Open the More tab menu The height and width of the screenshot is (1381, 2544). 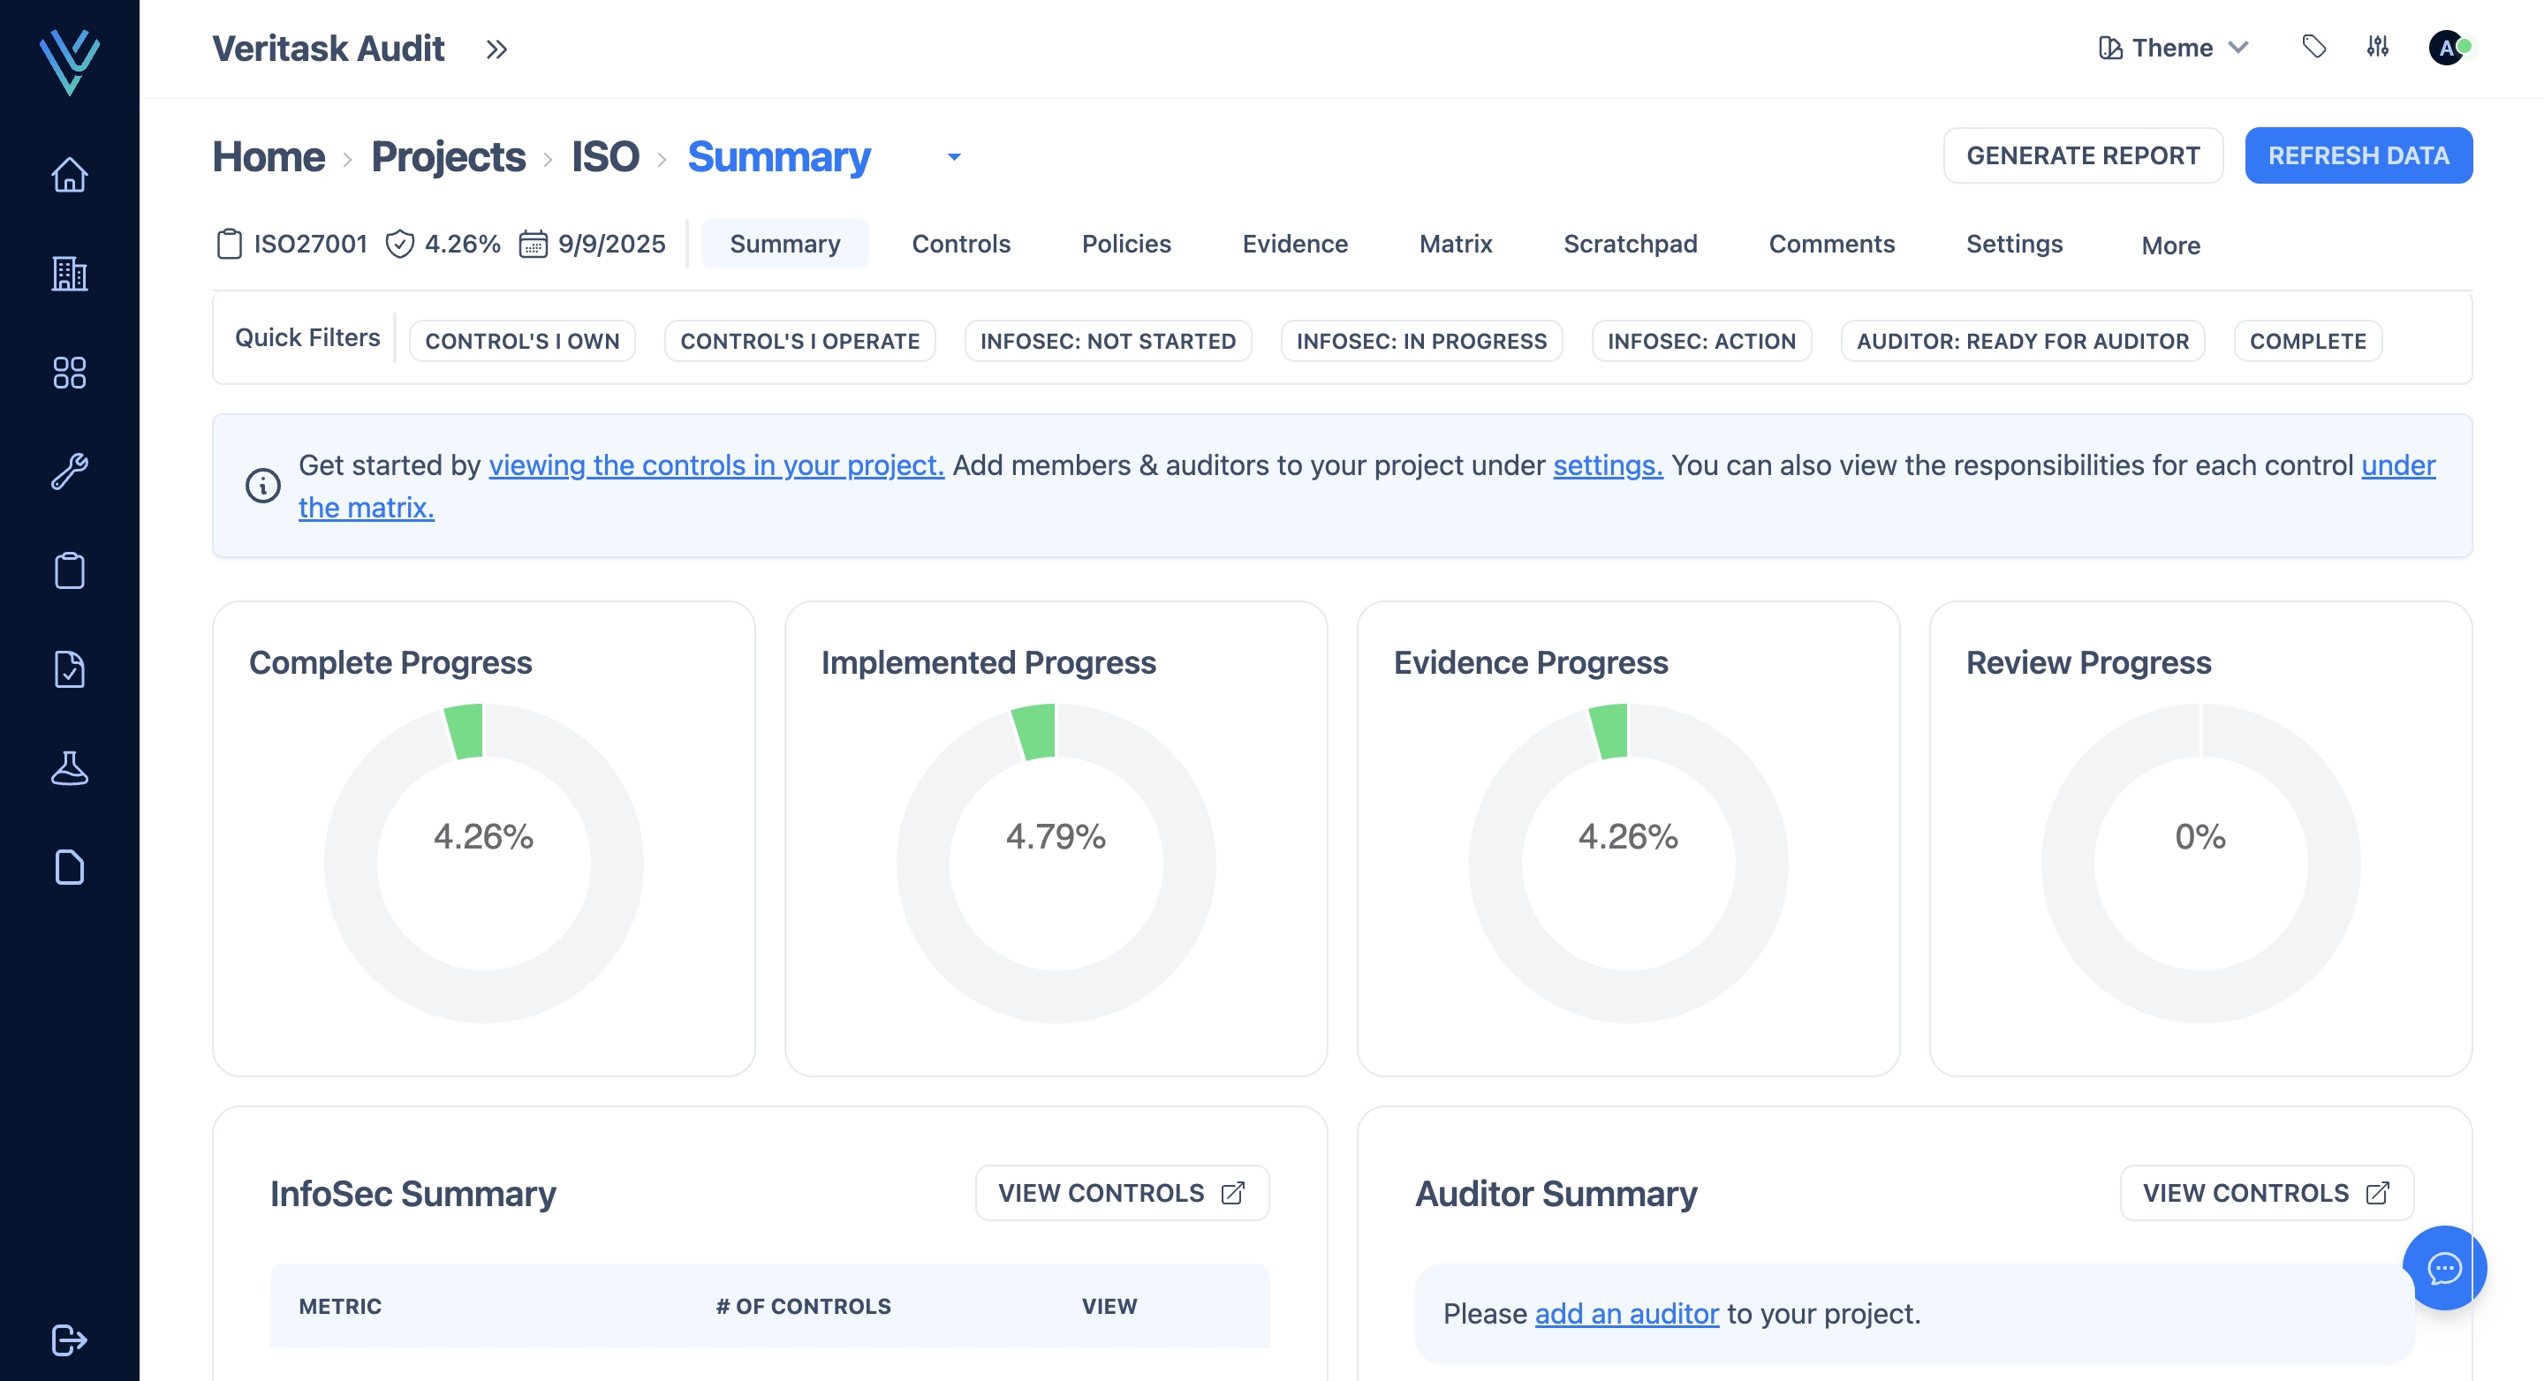point(2169,245)
